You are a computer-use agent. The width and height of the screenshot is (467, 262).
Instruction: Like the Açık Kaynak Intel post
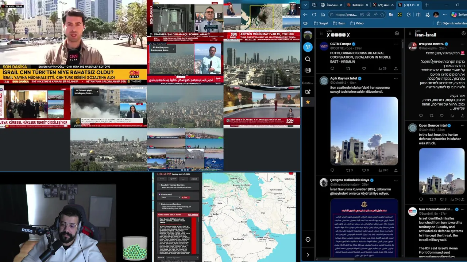[364, 170]
